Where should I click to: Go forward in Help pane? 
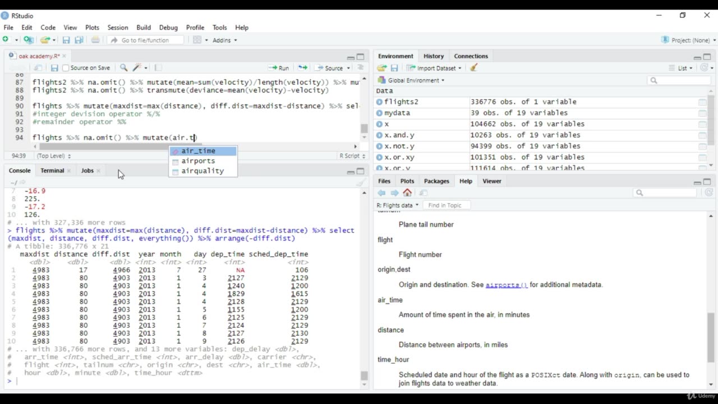(x=394, y=192)
